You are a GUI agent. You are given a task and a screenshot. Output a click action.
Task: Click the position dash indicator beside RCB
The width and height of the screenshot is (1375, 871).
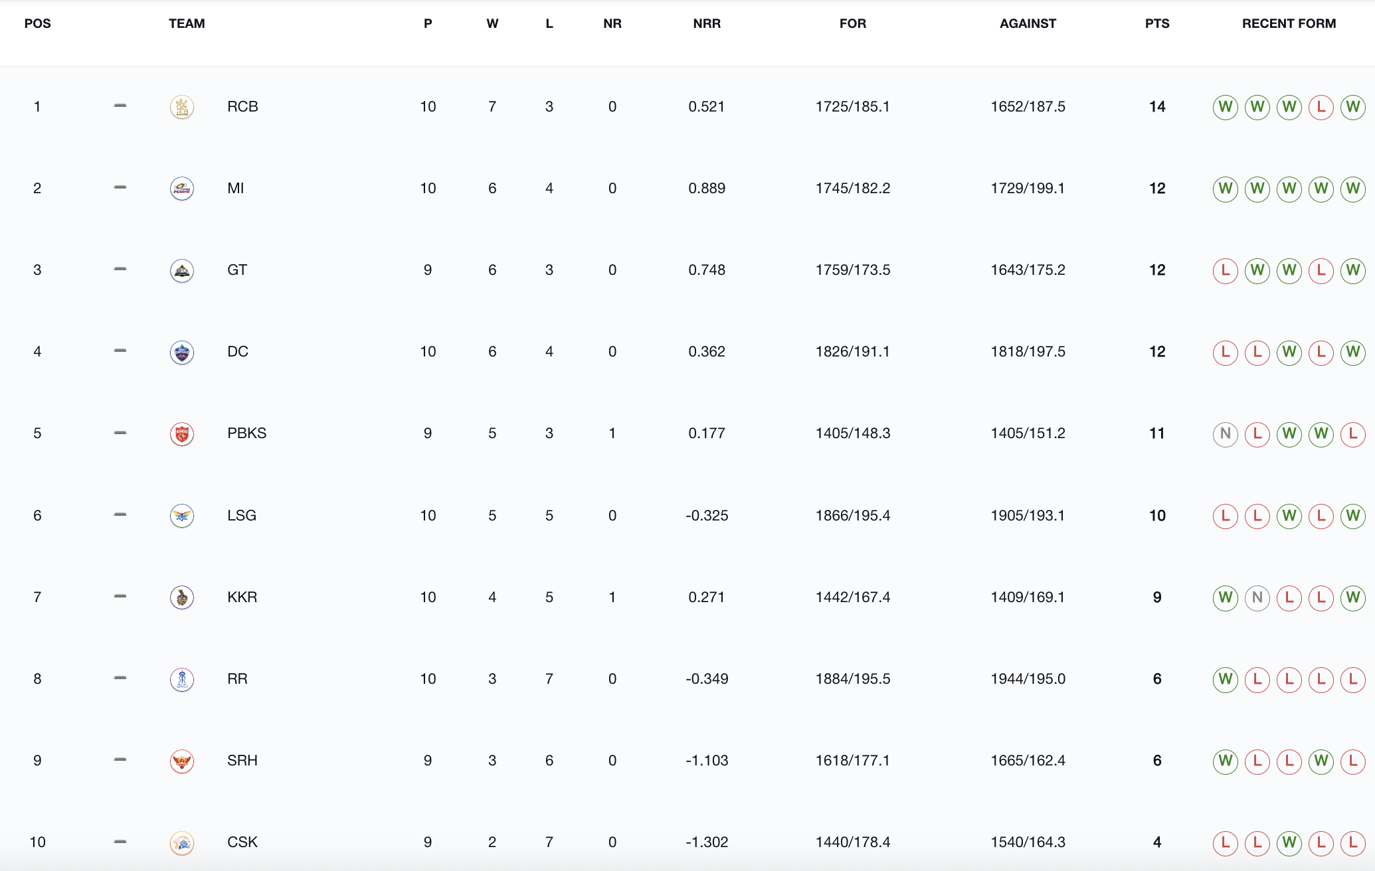[120, 106]
